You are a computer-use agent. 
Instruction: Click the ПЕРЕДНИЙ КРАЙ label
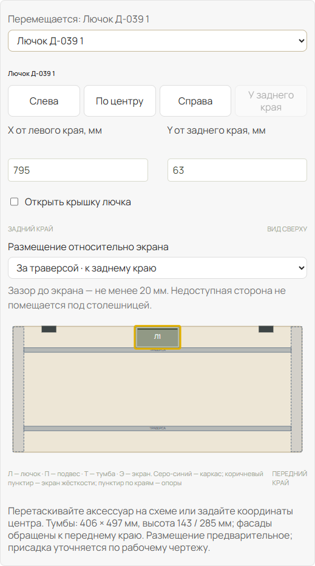(290, 479)
